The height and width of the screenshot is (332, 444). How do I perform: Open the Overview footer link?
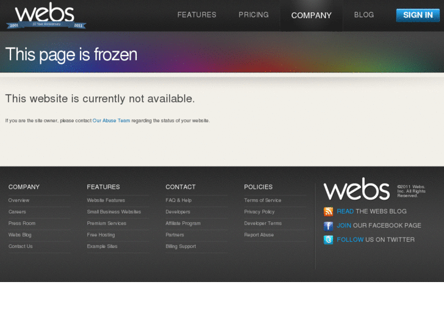pyautogui.click(x=19, y=200)
